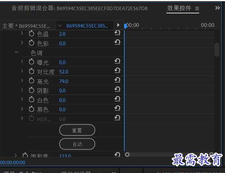The image size is (225, 173).
Task: Click the 色温 value 2.0
Action: (62, 34)
